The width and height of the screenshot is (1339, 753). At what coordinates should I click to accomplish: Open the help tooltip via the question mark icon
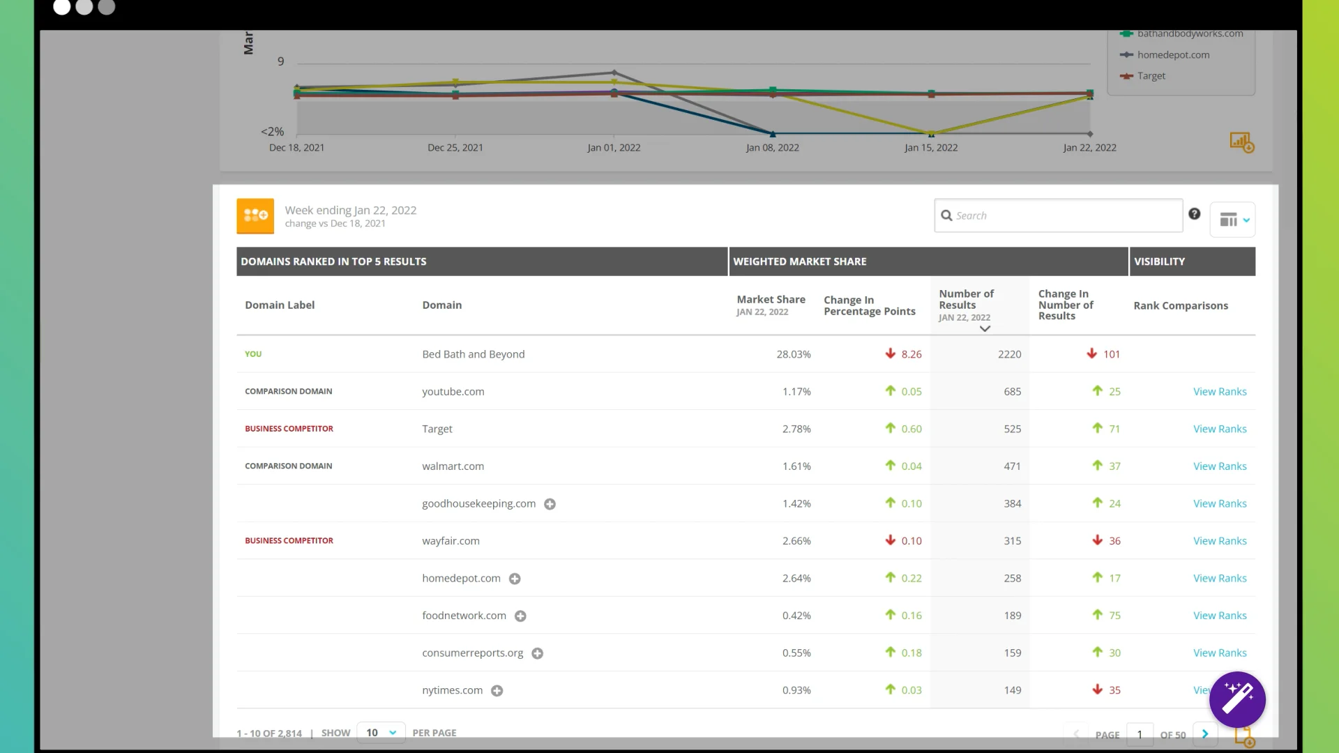coord(1194,214)
